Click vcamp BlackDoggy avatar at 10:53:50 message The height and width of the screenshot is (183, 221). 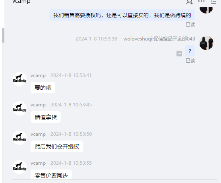[19, 138]
